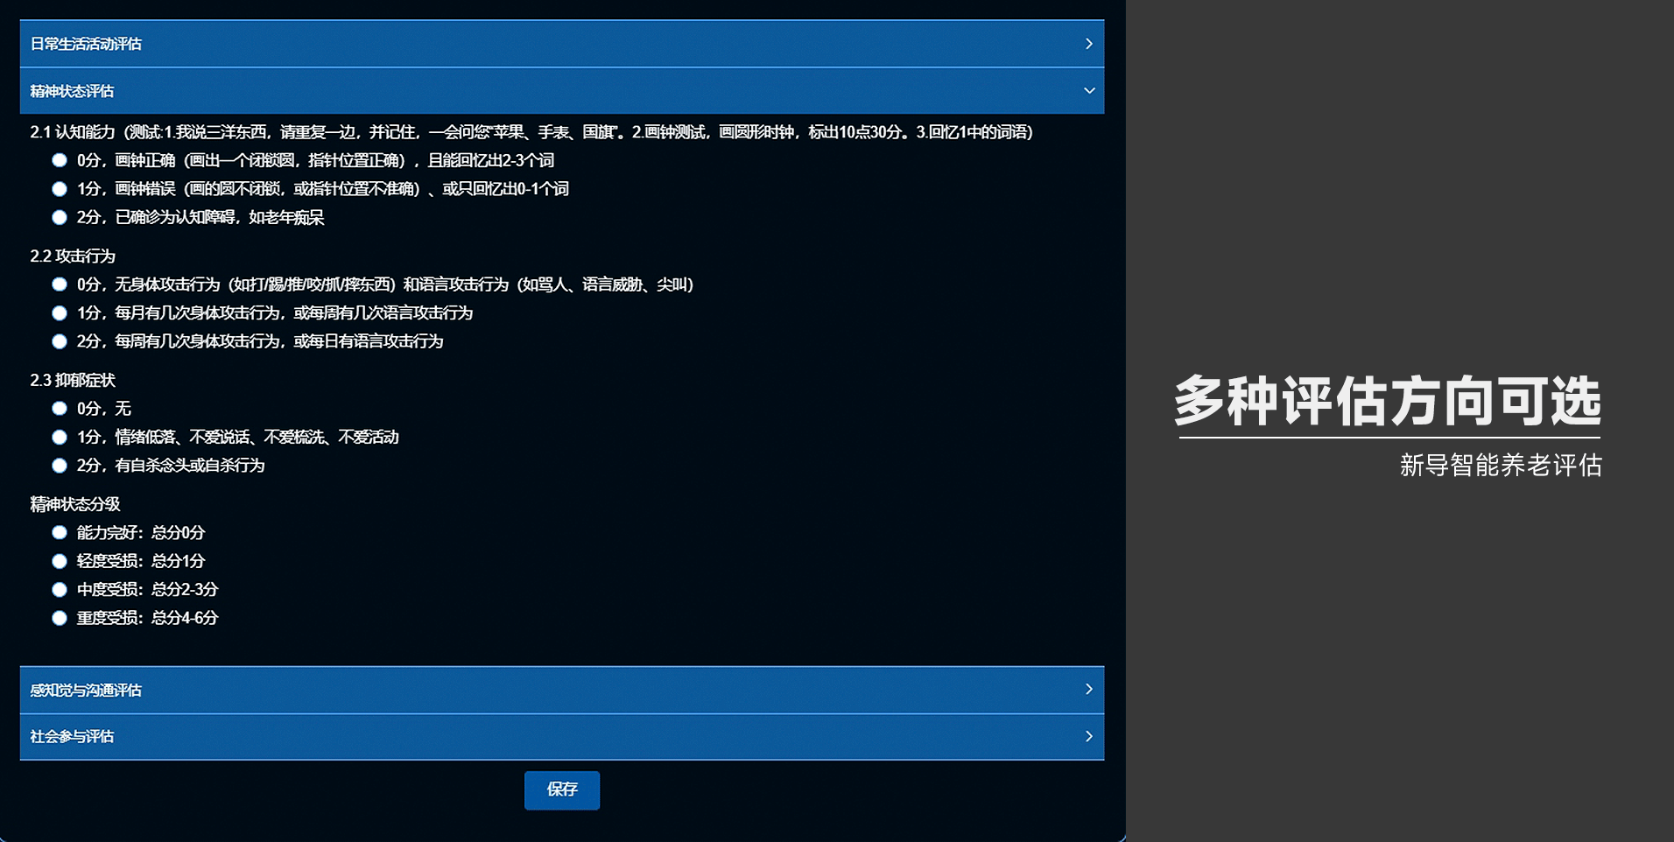The image size is (1674, 842).
Task: Expand the 社会参与评估 chevron arrow
Action: pos(1088,737)
